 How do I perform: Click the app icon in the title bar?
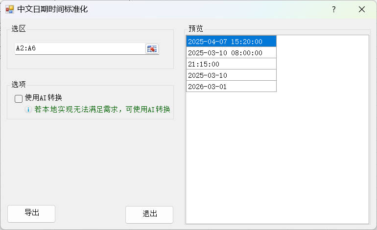[x=9, y=9]
